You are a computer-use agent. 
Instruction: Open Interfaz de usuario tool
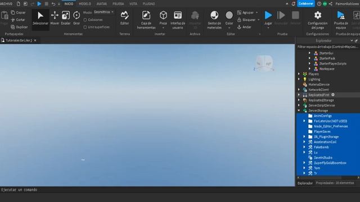(178, 20)
